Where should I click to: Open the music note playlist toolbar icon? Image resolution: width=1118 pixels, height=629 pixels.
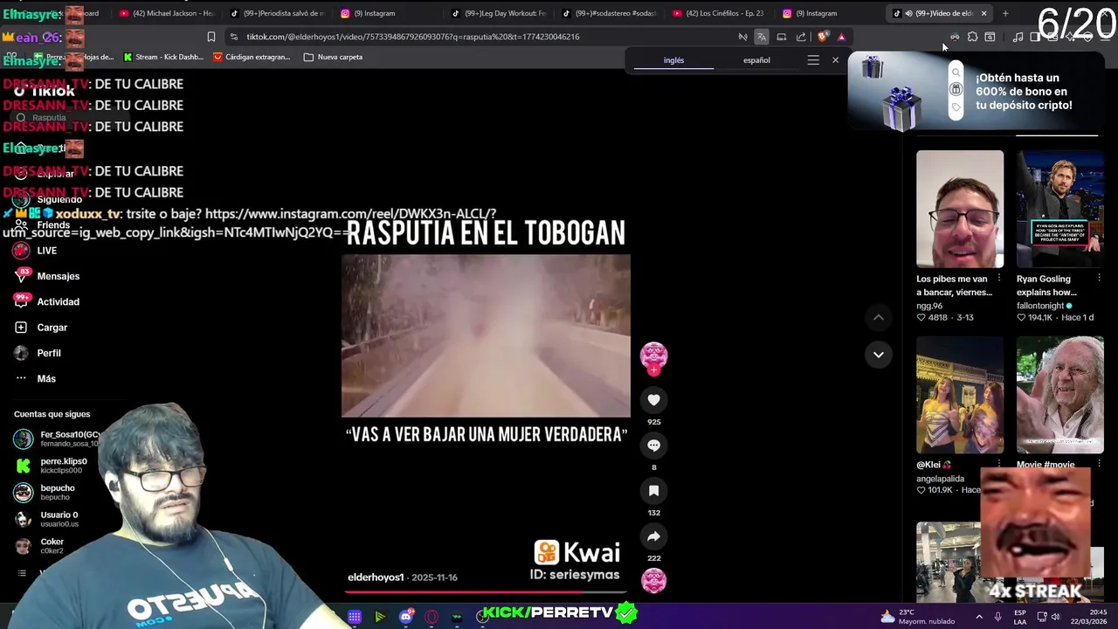[x=1018, y=37]
